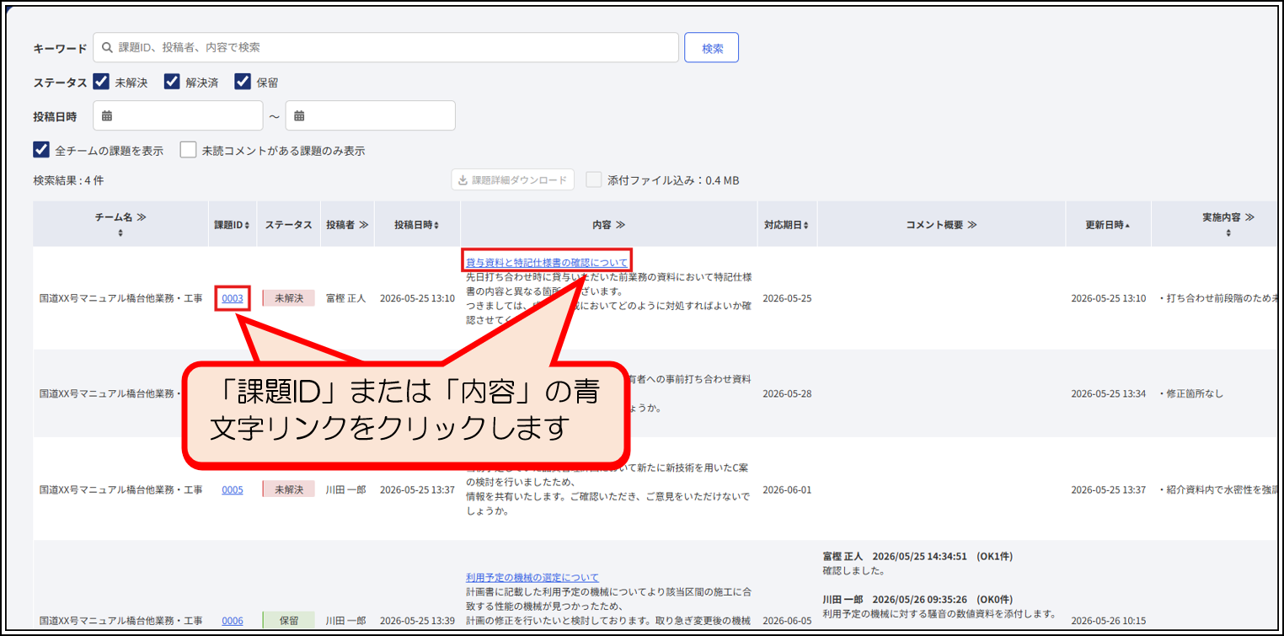Click 保留 status badge for issue 0006

coord(288,621)
